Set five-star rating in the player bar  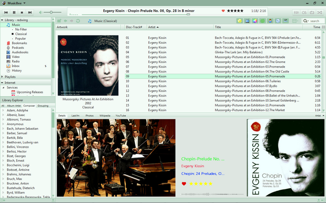pyautogui.click(x=235, y=11)
